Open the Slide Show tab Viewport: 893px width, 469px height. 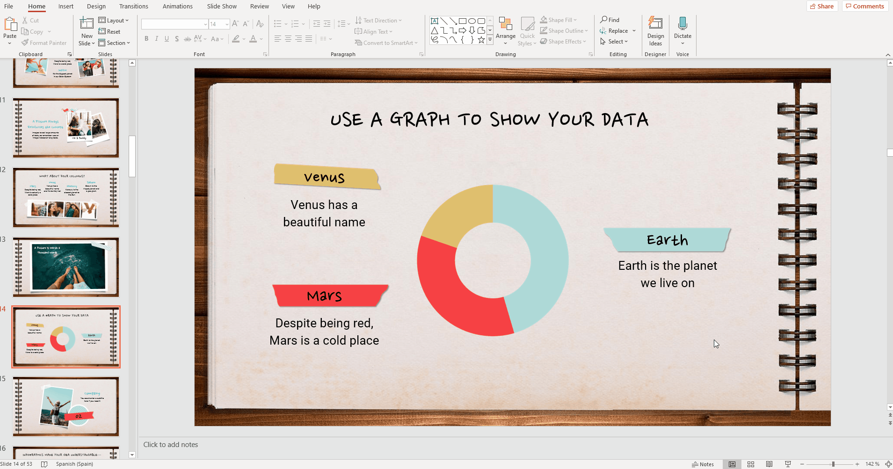[x=221, y=6]
